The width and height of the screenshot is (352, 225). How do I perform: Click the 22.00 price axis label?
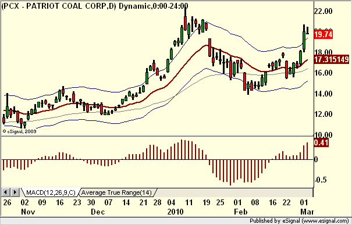(323, 11)
